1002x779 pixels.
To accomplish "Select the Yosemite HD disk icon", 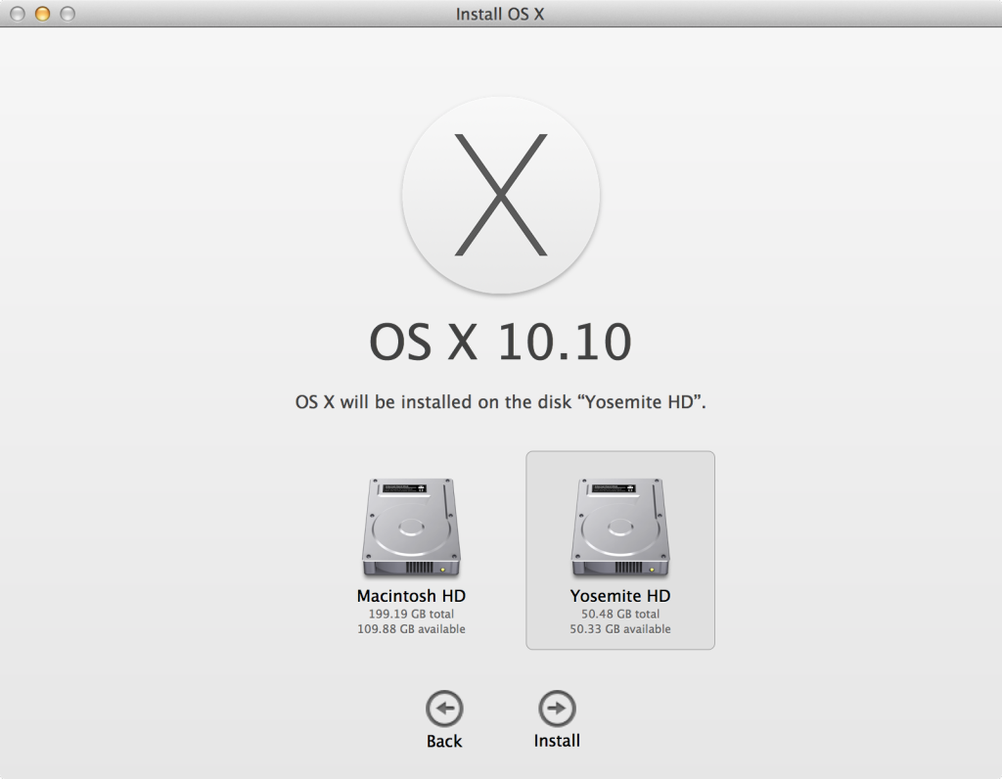I will [x=619, y=527].
